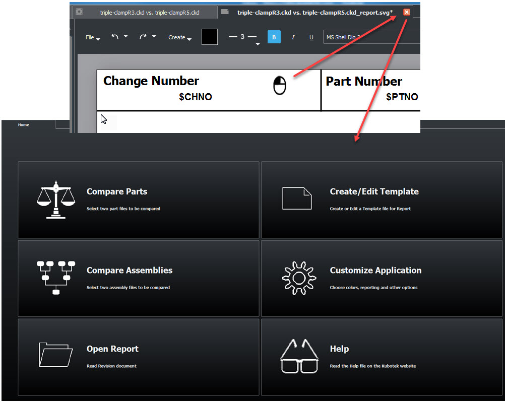This screenshot has height=403, width=505.
Task: Click the Help glasses icon
Action: pyautogui.click(x=299, y=356)
